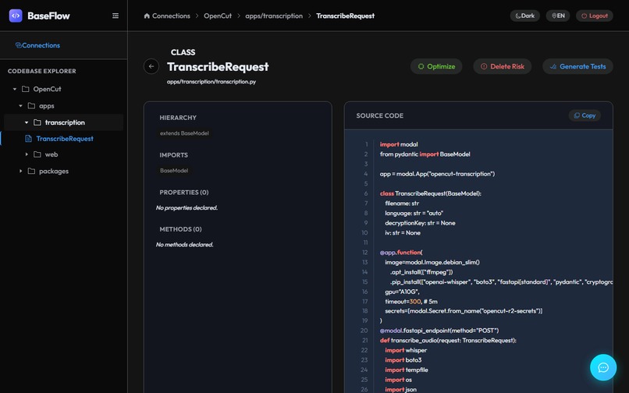Click the 'extends BaseModel' hierarchy tag
Screen dimensions: 629x393
click(184, 133)
